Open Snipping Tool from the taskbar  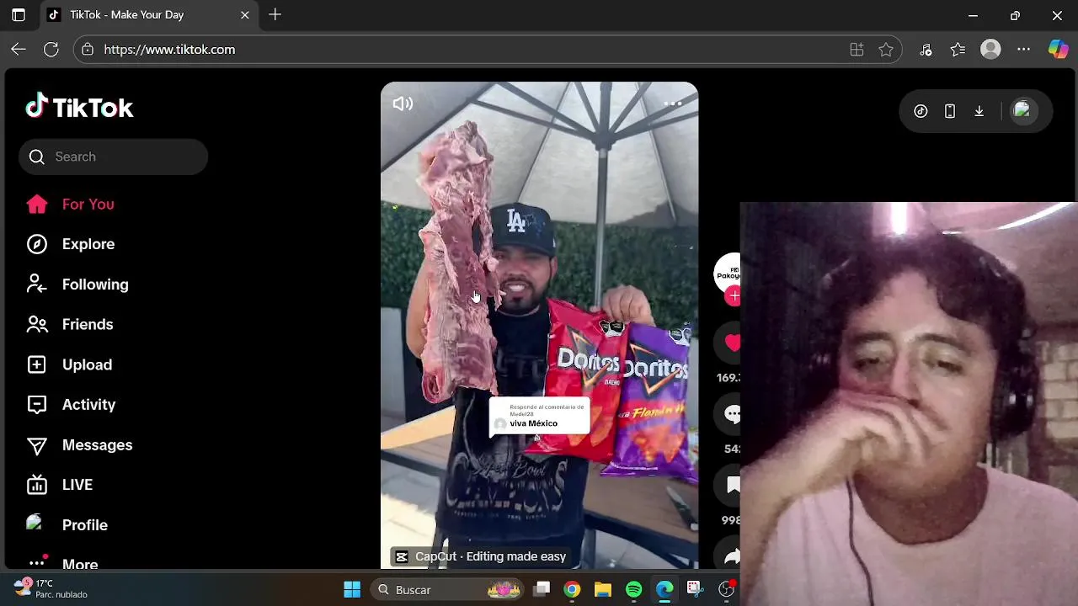click(x=694, y=589)
